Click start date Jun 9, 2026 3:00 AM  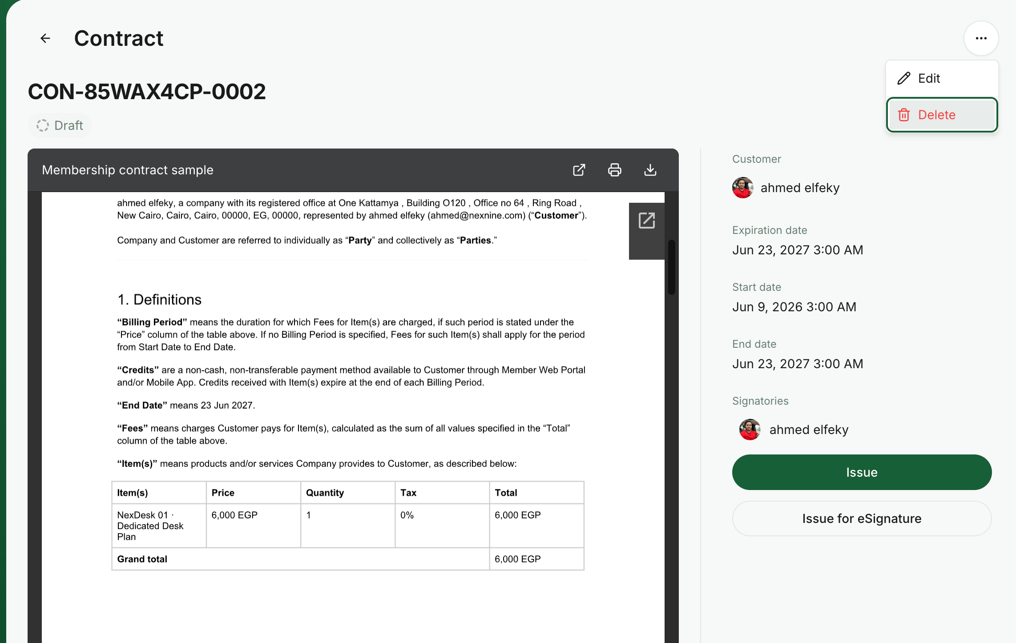point(794,307)
